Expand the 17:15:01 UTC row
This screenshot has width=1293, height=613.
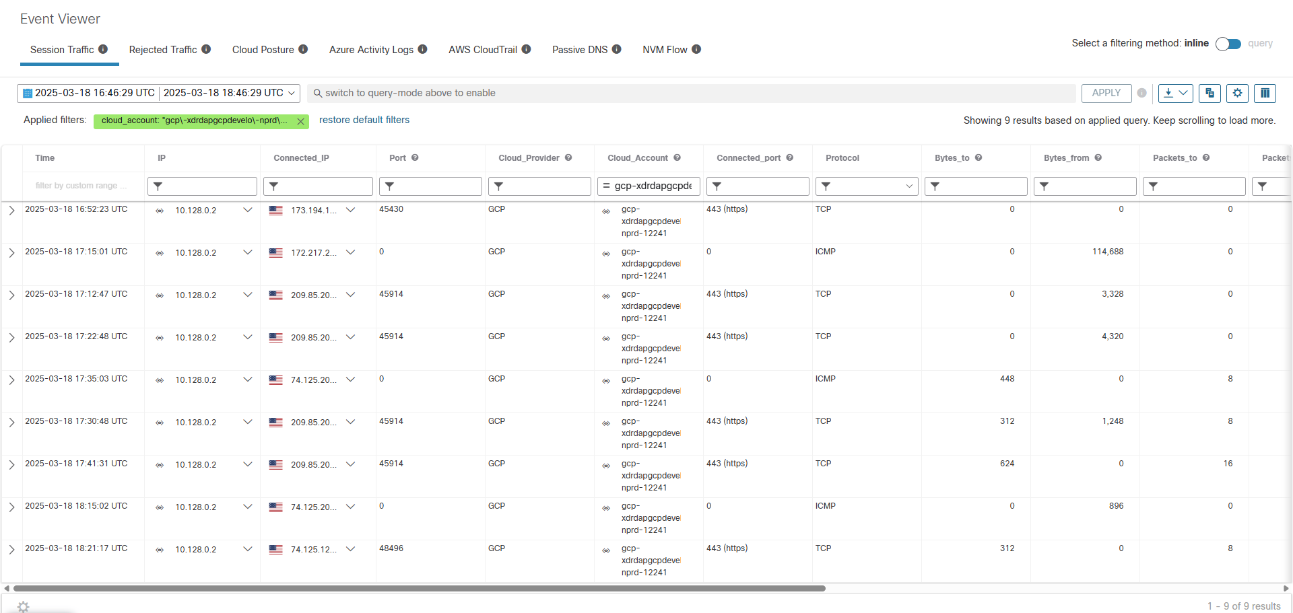tap(11, 253)
